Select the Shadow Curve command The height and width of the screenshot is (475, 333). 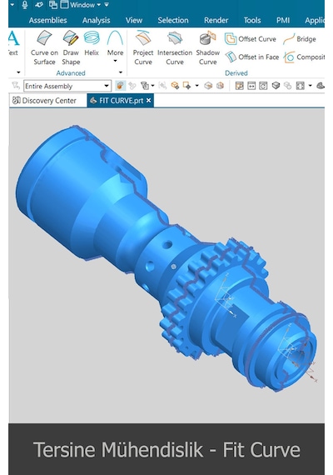pyautogui.click(x=207, y=47)
